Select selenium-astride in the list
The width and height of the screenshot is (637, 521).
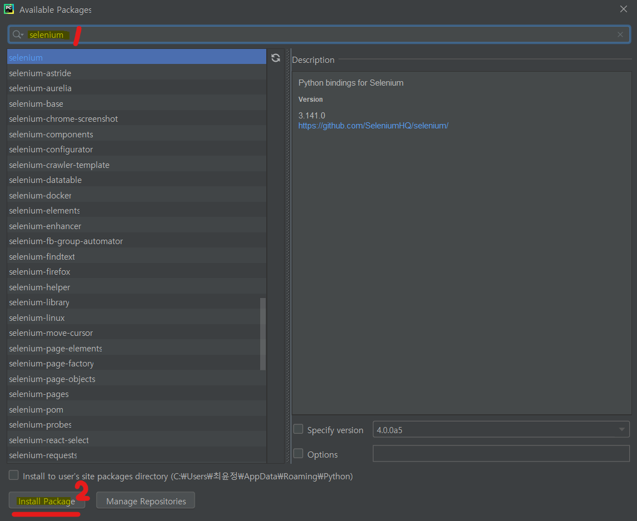pos(137,73)
